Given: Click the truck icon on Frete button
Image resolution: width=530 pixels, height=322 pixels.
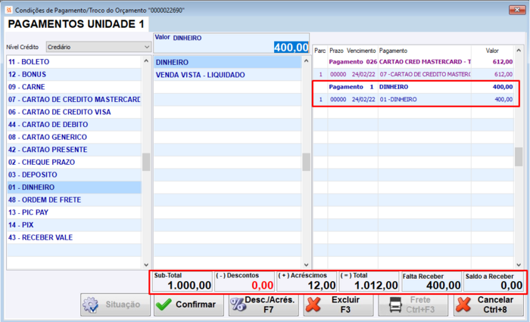Looking at the screenshot, I should [x=395, y=305].
